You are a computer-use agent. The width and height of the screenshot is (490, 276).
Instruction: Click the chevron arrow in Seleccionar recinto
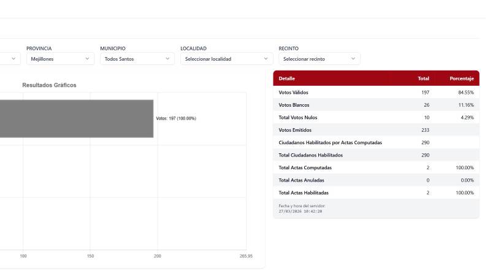tap(353, 59)
